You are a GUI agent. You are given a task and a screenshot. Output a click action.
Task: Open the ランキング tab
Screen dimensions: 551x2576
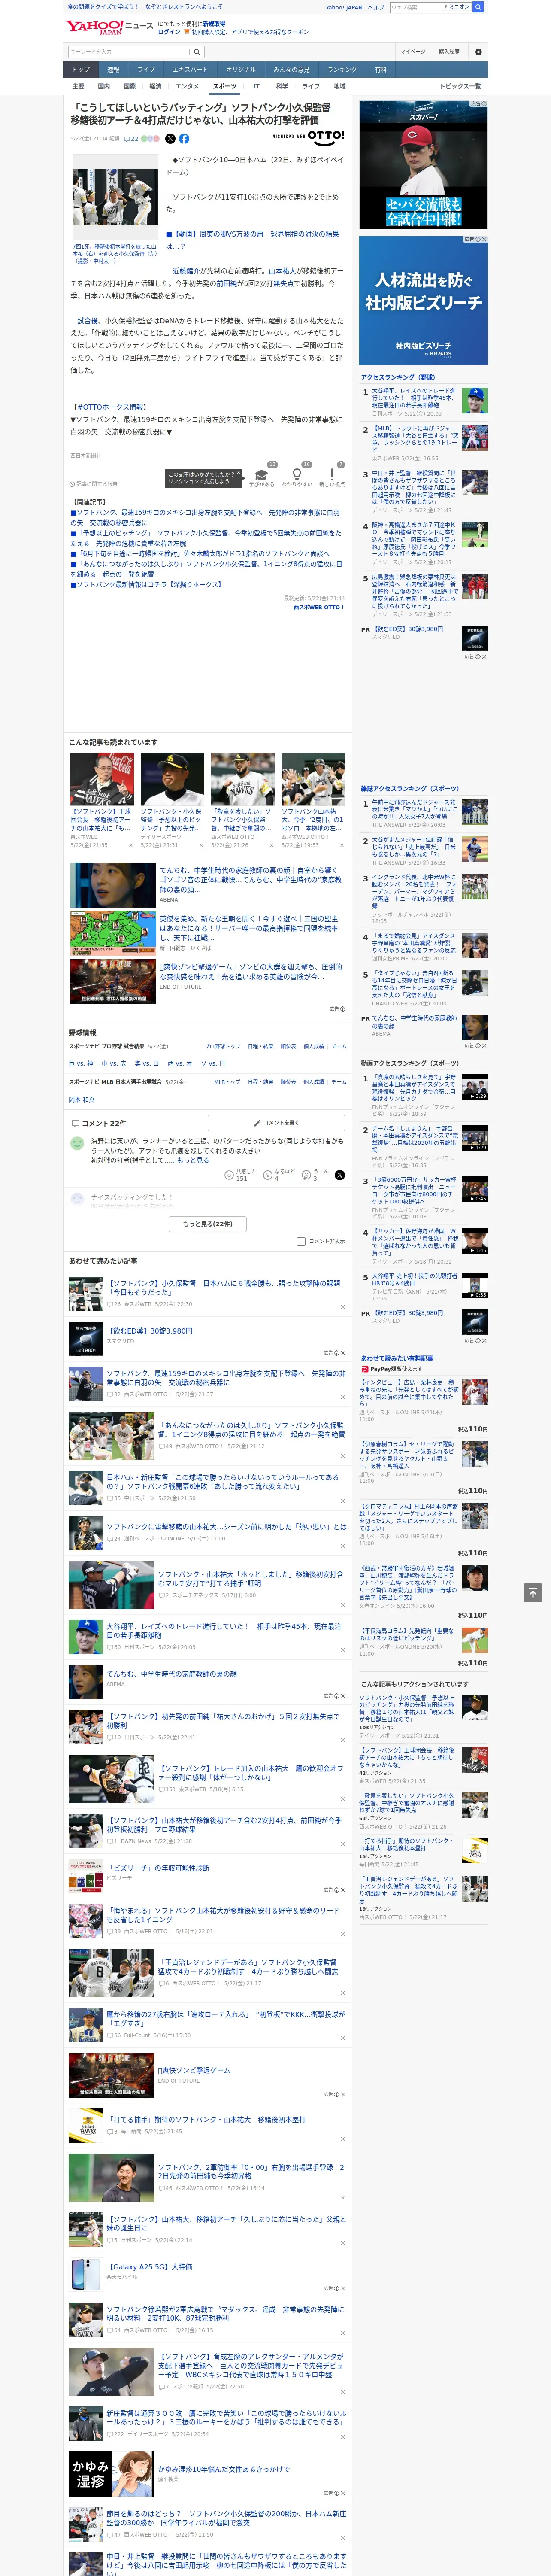coord(342,70)
